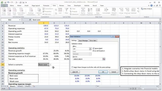Click the vertical scrollbar thumb
The height and width of the screenshot is (91, 162).
pos(160,47)
